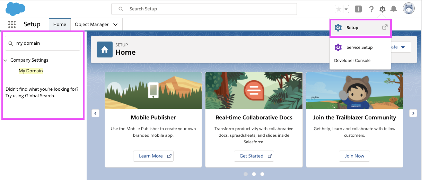This screenshot has width=422, height=180.
Task: Click the Company Settings label
Action: pos(29,60)
